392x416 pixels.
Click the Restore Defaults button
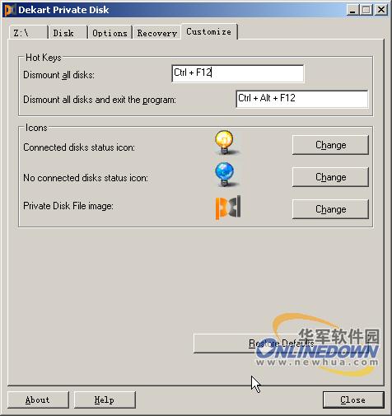[282, 344]
